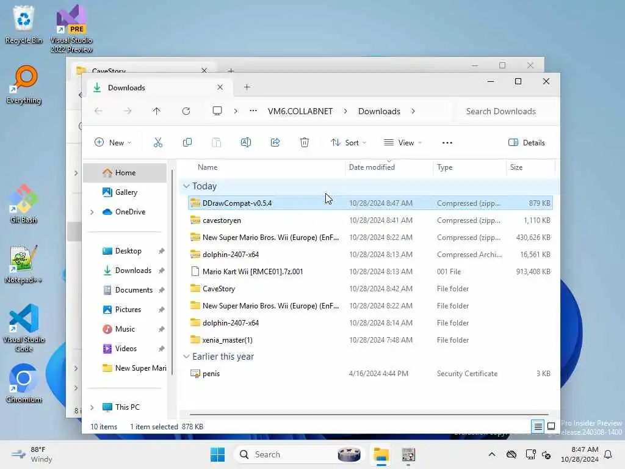Viewport: 625px width, 469px height.
Task: Click the monitor icon in address bar
Action: tap(217, 111)
